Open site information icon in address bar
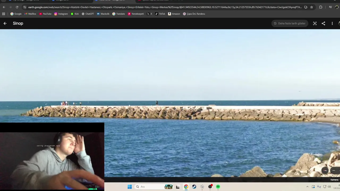 [25, 7]
